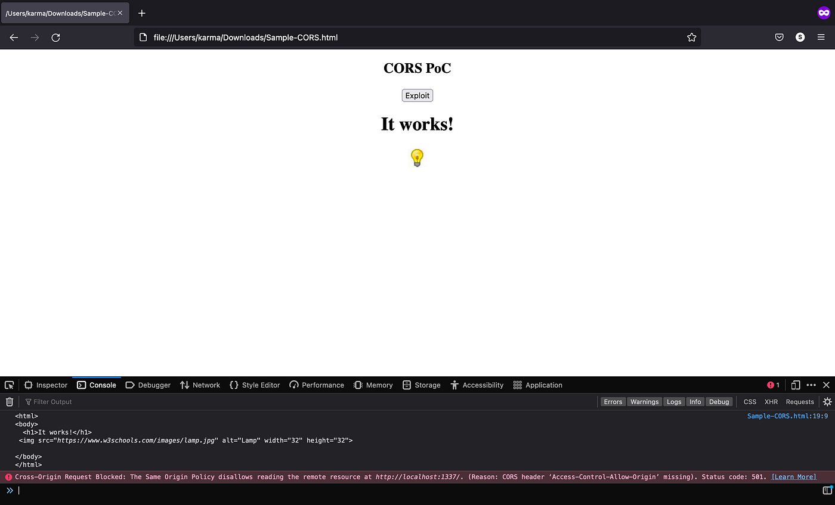Image resolution: width=835 pixels, height=505 pixels.
Task: Toggle the Logs filter
Action: [674, 402]
